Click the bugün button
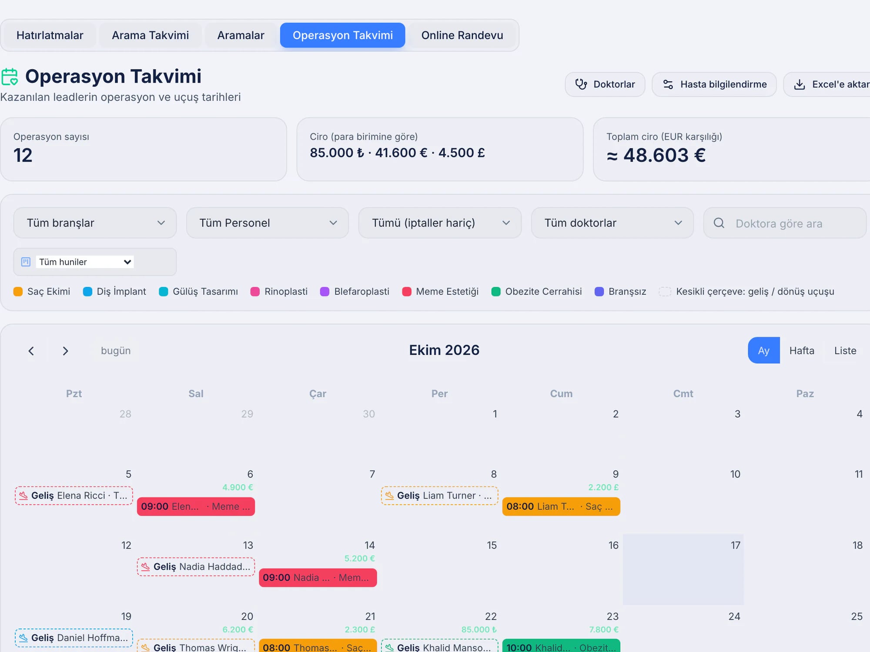The height and width of the screenshot is (652, 870). 116,351
